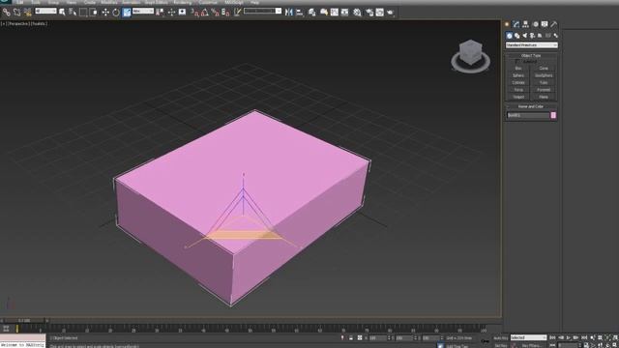The image size is (619, 348).
Task: Switch to the Motion command panel tab
Action: [535, 24]
